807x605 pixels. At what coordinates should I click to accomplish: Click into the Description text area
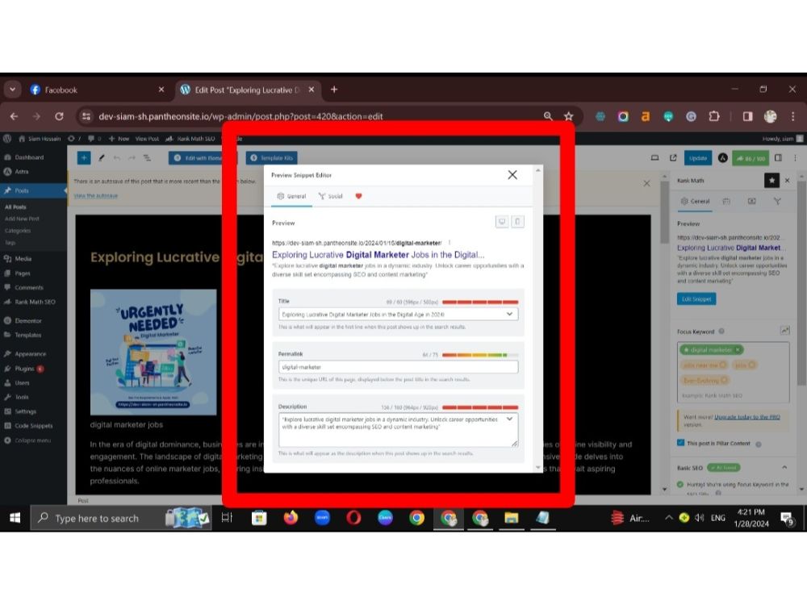point(398,430)
